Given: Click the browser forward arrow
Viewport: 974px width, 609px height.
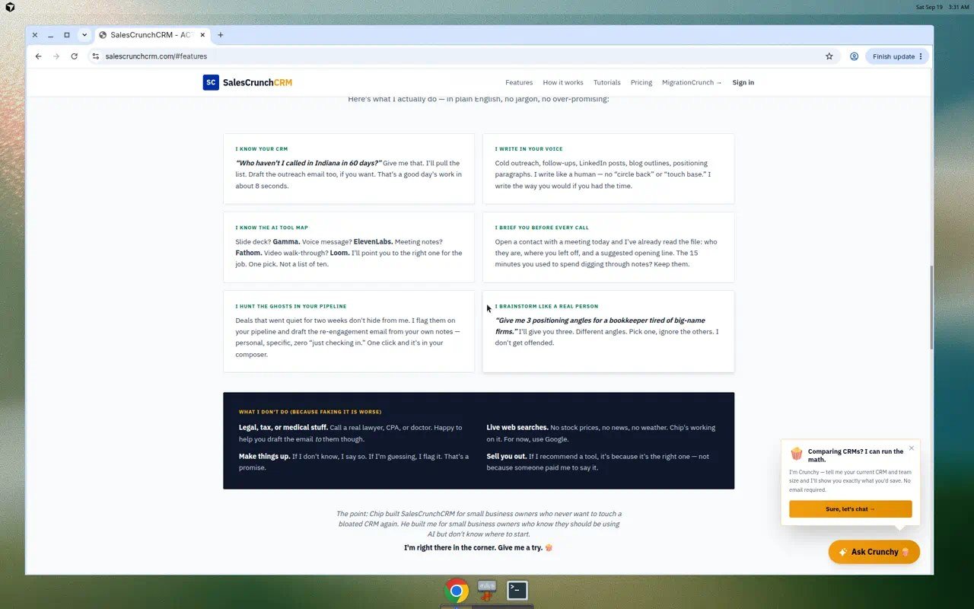Looking at the screenshot, I should click(56, 56).
